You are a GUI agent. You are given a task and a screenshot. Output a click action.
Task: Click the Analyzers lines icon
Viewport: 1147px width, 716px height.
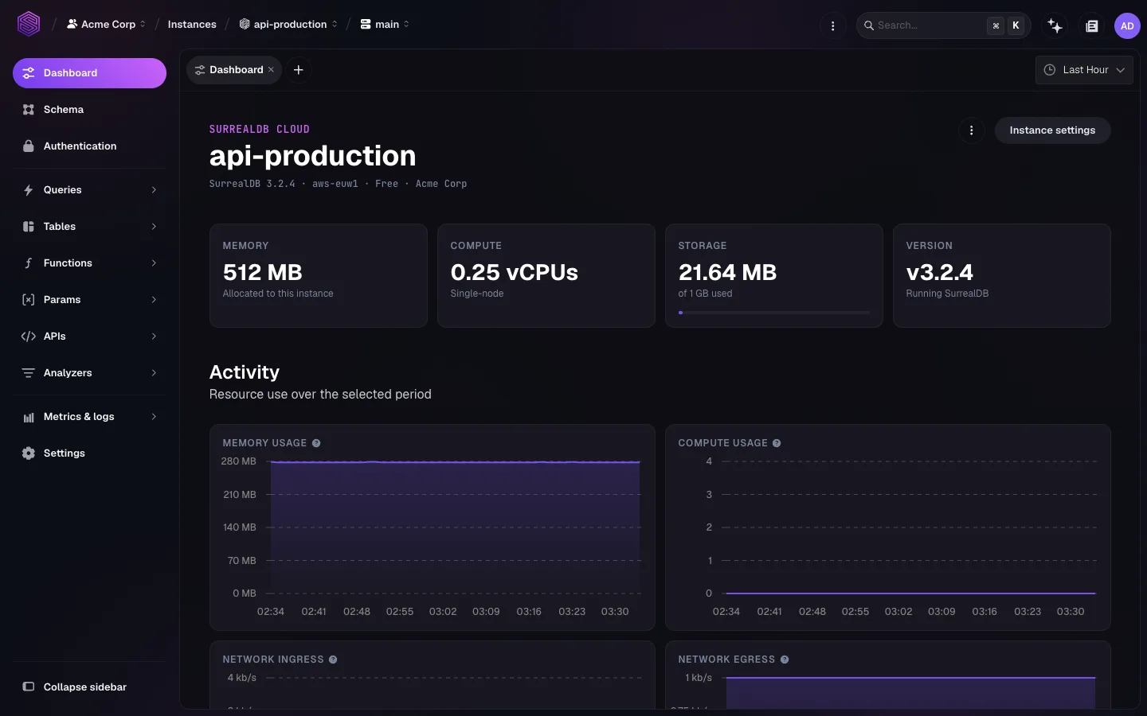pyautogui.click(x=29, y=373)
